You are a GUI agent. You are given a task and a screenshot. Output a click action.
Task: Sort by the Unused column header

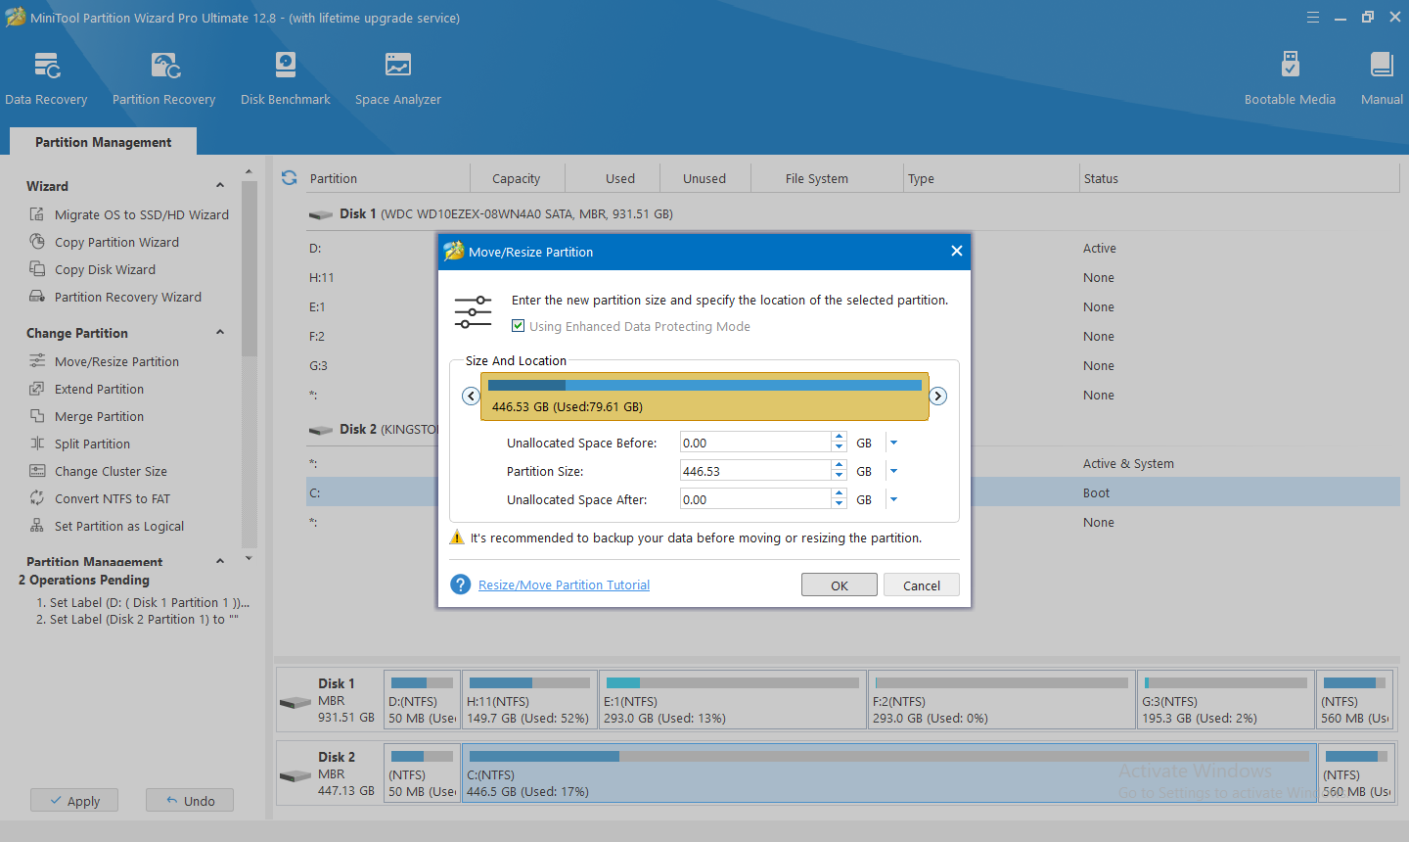click(704, 178)
